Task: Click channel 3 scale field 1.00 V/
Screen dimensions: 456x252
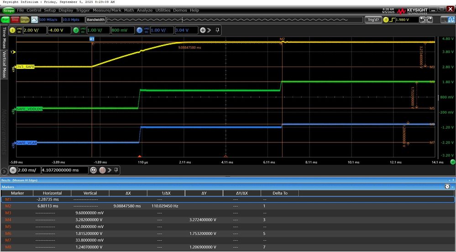Action: [x=162, y=30]
